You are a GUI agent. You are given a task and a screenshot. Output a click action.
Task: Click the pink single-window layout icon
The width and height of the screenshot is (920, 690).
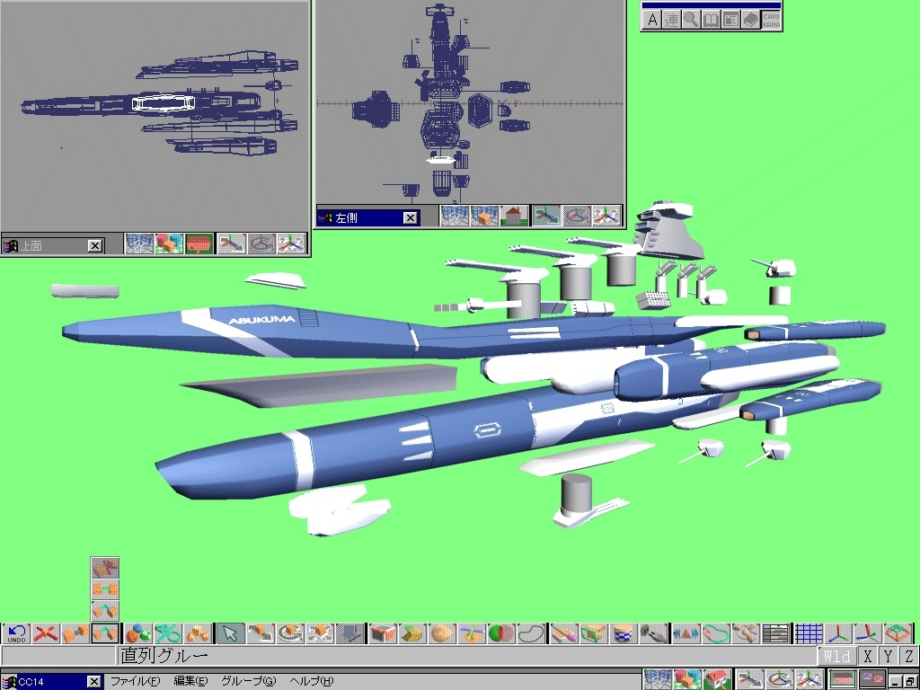click(842, 680)
